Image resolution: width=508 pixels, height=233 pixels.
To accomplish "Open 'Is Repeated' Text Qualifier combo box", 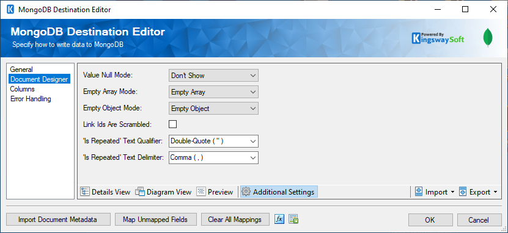I will pyautogui.click(x=213, y=142).
